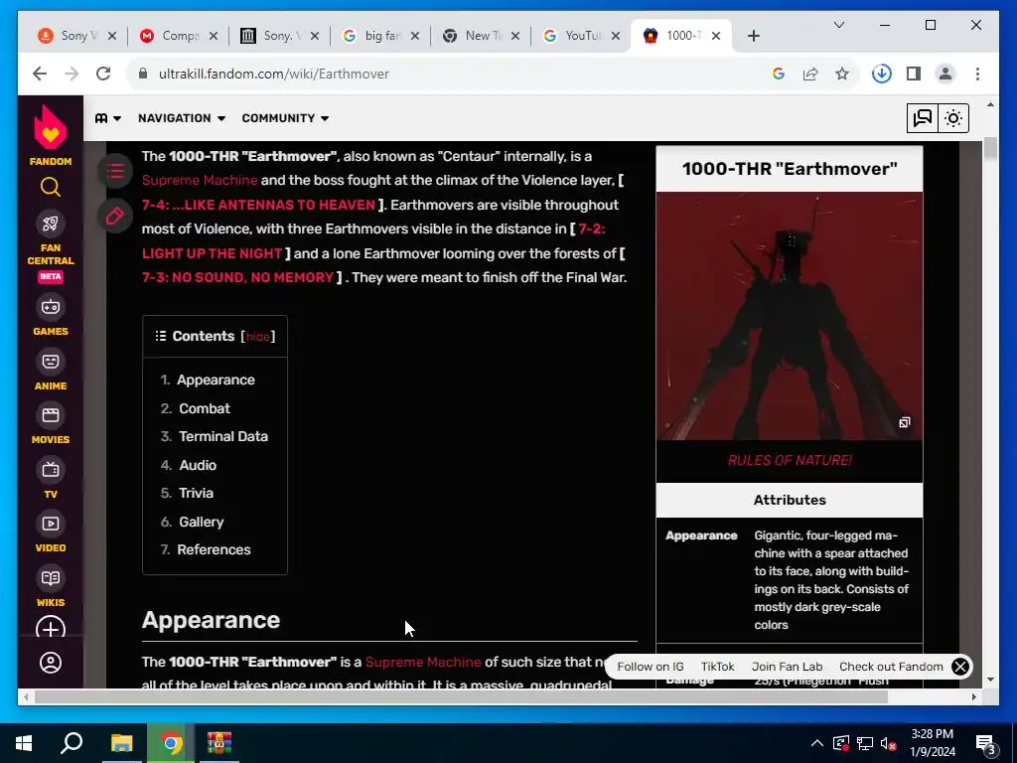The width and height of the screenshot is (1017, 763).
Task: Open the Fandom sidebar search icon
Action: click(x=51, y=188)
